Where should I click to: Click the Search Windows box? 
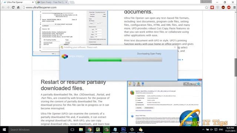pos(38,130)
